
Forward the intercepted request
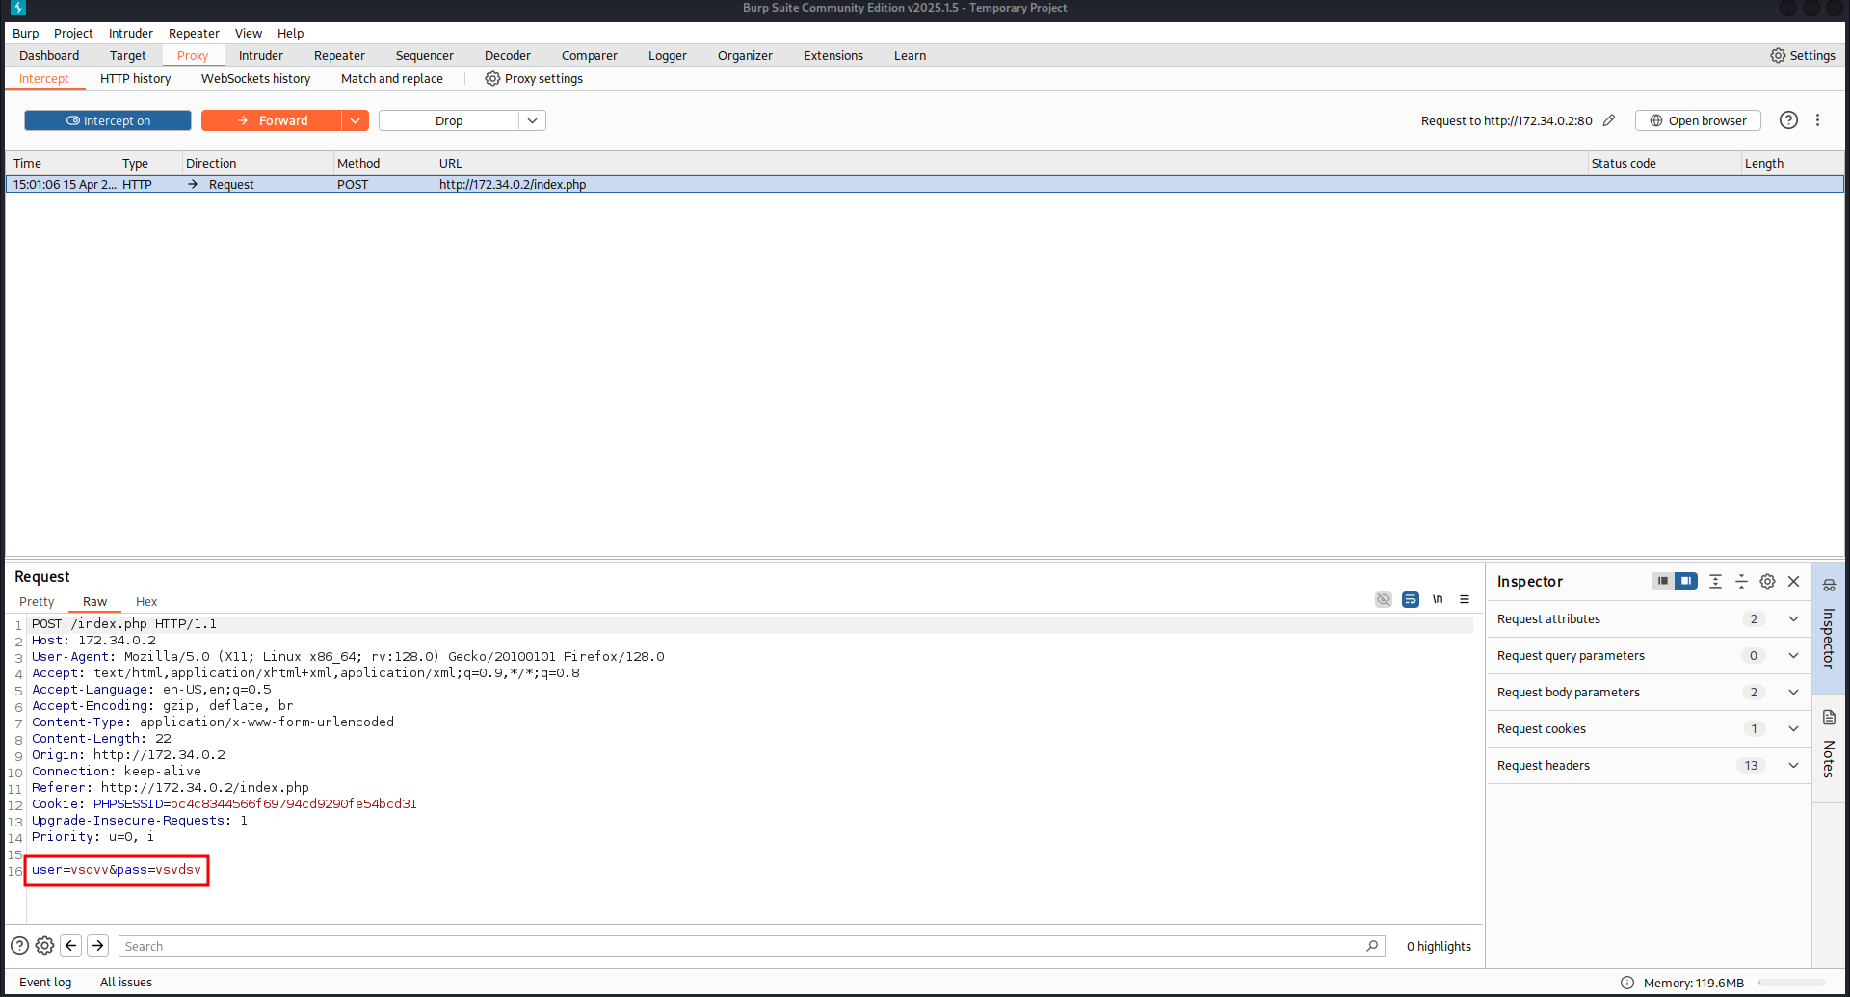(x=272, y=120)
